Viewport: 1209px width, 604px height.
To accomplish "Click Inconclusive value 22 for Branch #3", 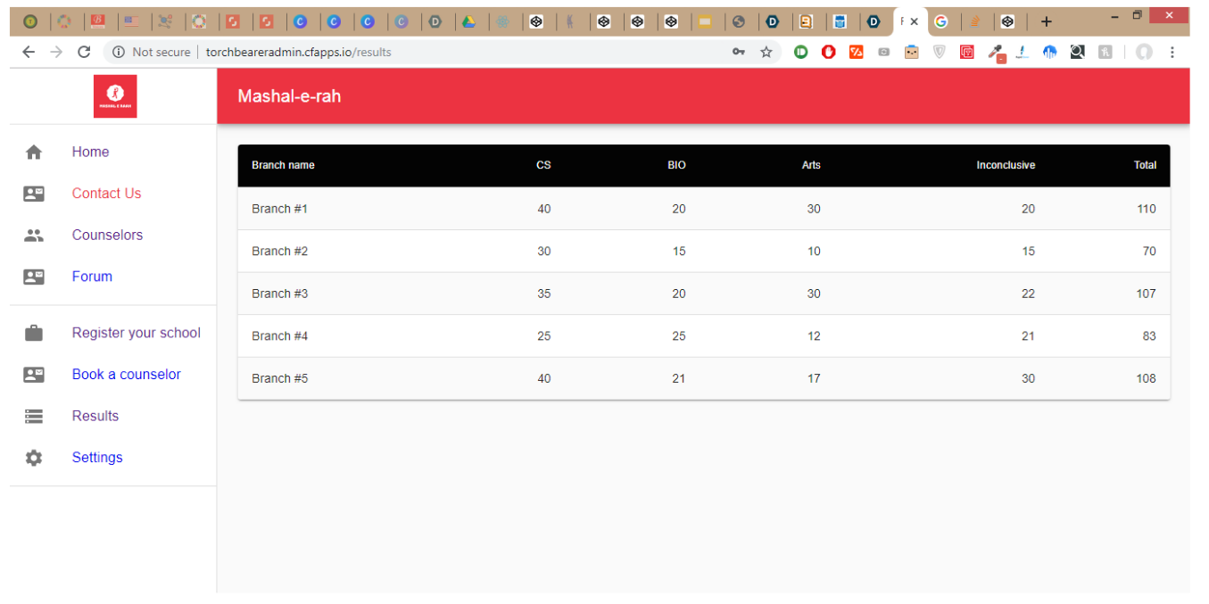I will 1028,294.
